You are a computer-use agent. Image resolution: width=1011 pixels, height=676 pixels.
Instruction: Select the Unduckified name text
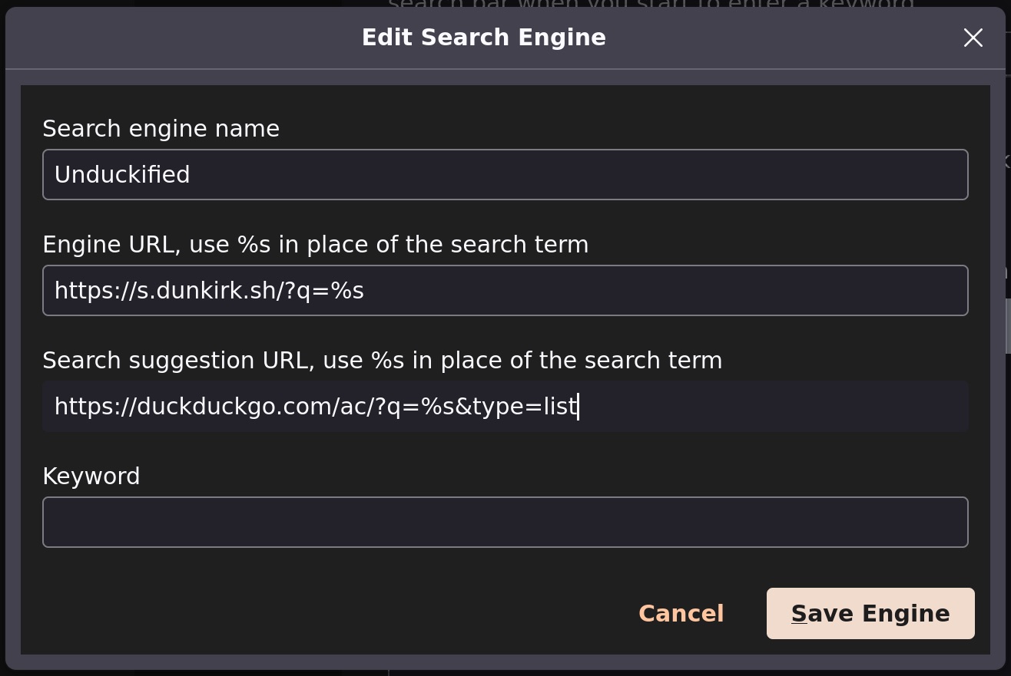point(122,174)
